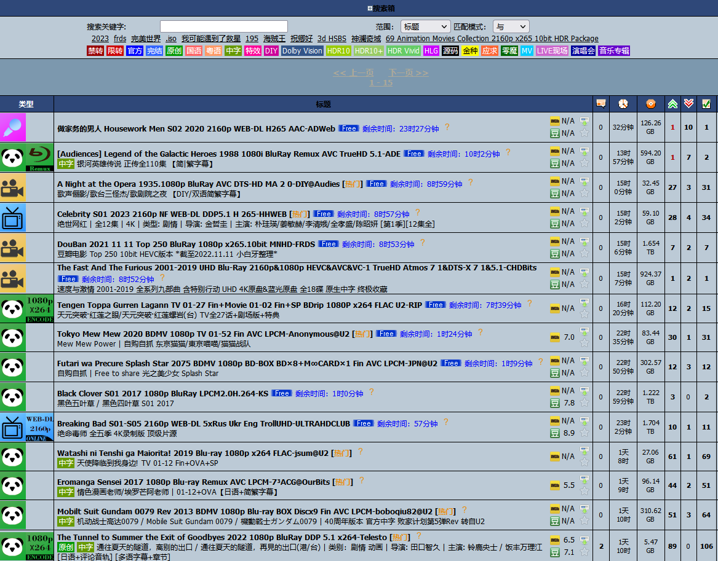Sort by the size disc icon
This screenshot has height=561, width=718.
650,104
